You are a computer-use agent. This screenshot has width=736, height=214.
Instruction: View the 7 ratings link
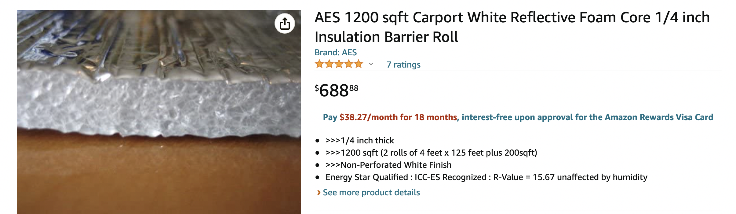click(403, 65)
